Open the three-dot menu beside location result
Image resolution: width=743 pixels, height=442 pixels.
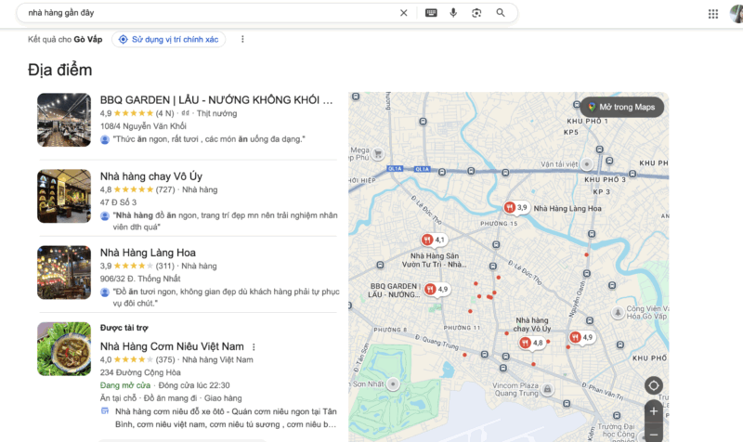pyautogui.click(x=242, y=39)
